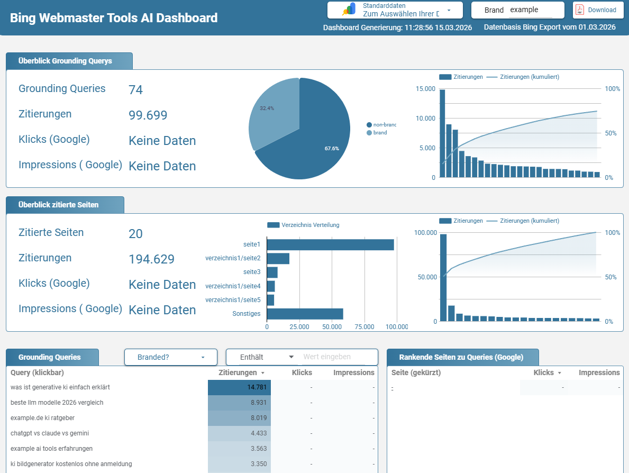
Task: Click the 8.931 Zitierungen cell
Action: 239,403
